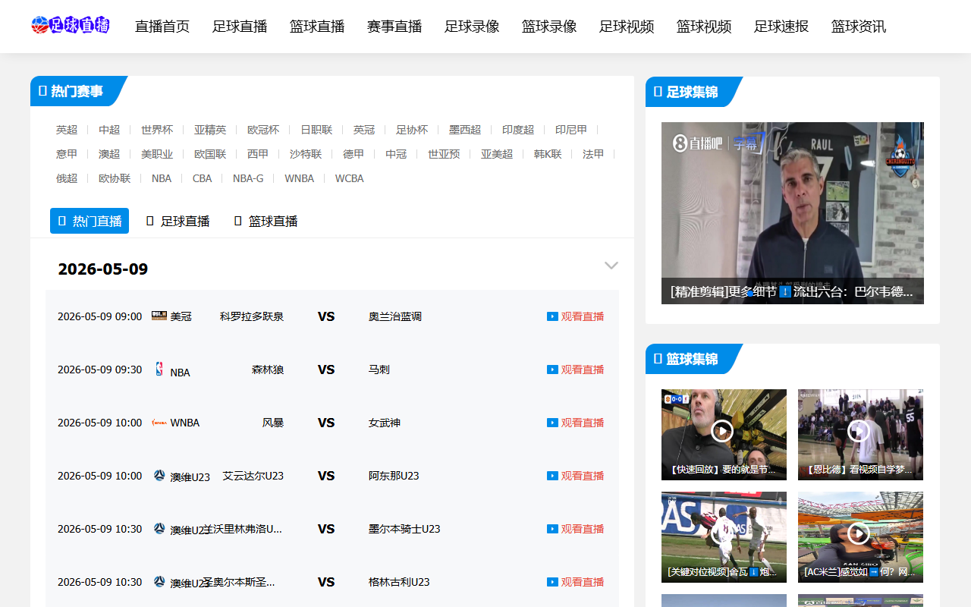Open 篮球视频 in top navigation
Image resolution: width=971 pixels, height=607 pixels.
click(704, 27)
